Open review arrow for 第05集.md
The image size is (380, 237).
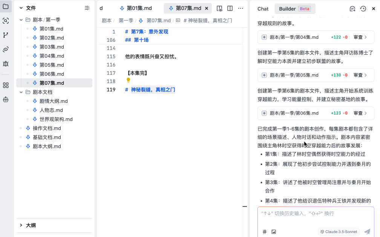[x=366, y=75]
